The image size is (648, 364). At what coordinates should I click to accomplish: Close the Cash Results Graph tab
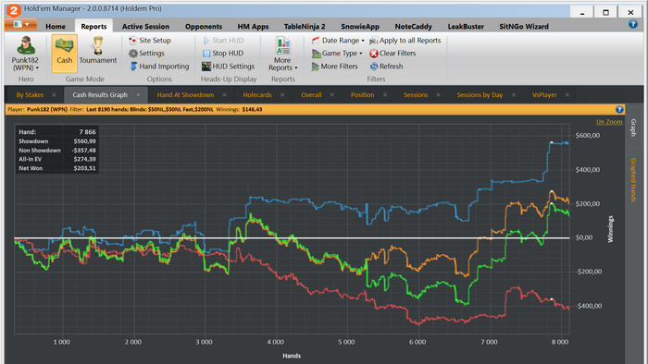138,95
